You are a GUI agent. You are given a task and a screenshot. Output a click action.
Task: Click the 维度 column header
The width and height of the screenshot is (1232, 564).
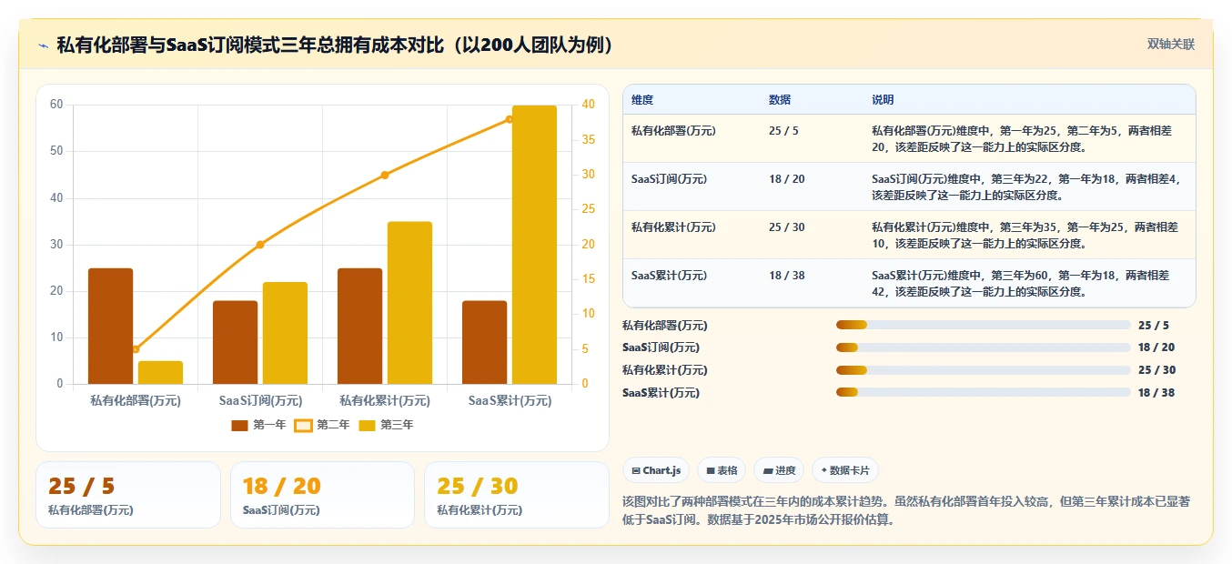(x=642, y=99)
